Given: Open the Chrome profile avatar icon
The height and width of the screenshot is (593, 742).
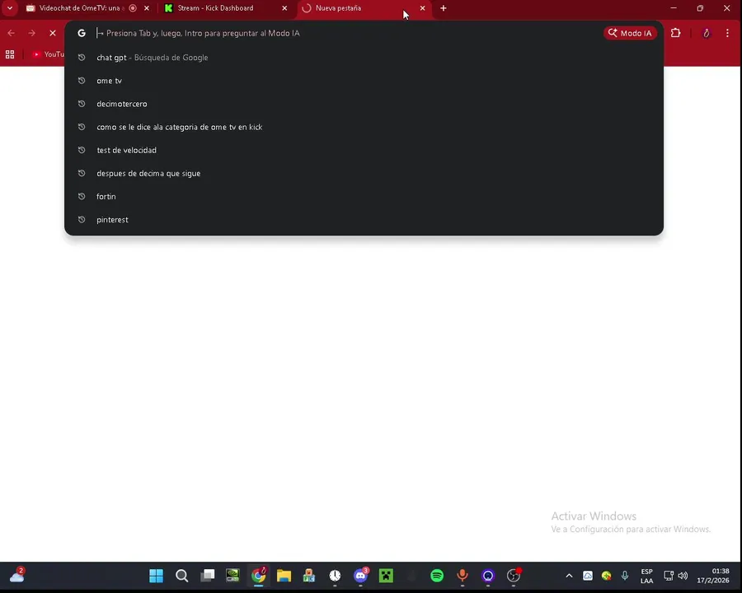Looking at the screenshot, I should (706, 33).
